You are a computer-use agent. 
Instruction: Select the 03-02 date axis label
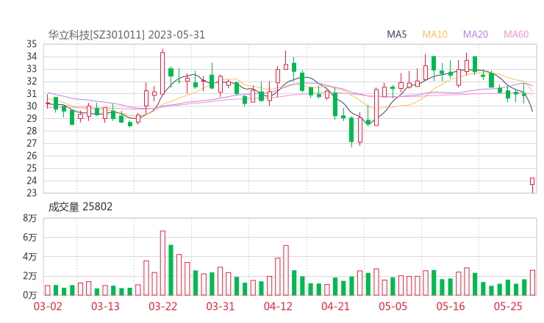48,306
